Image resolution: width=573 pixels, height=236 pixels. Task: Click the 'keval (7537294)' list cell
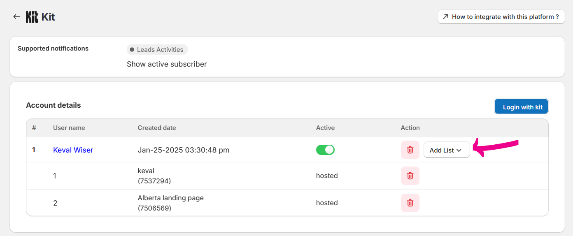point(154,176)
